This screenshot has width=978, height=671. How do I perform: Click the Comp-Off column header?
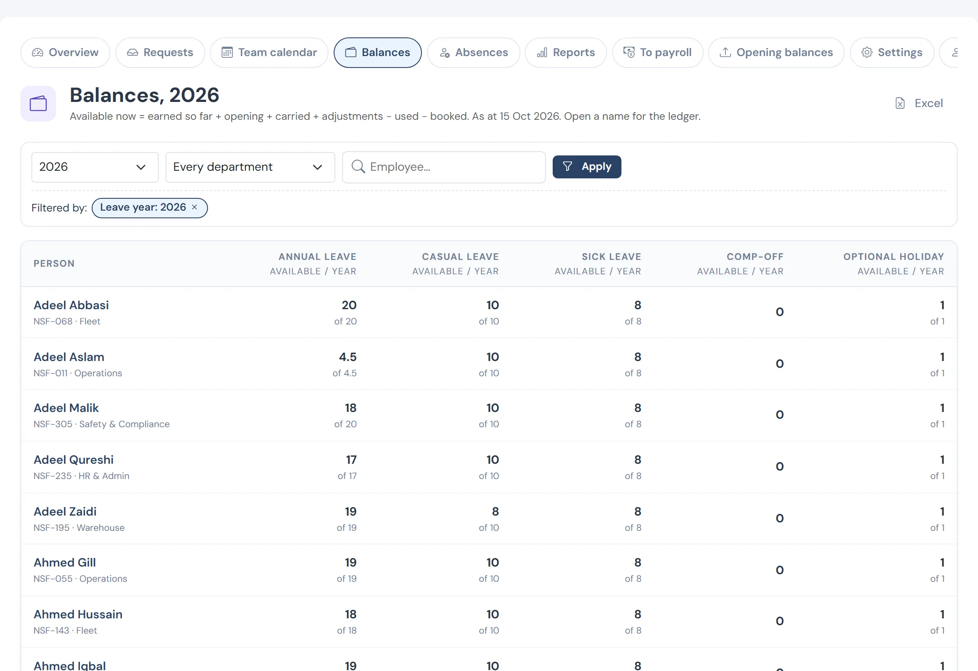740,264
